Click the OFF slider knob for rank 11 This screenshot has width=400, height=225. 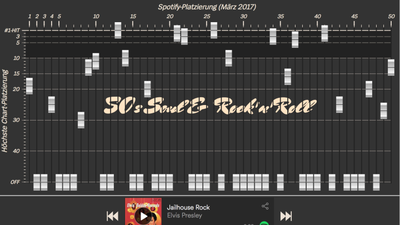coord(103,182)
